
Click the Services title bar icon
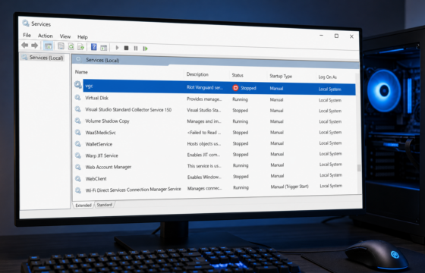26,23
